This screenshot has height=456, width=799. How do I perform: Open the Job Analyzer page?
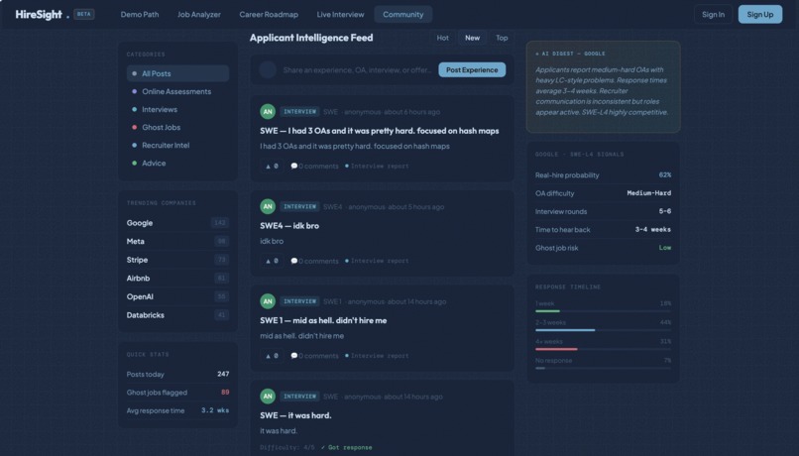pos(198,14)
